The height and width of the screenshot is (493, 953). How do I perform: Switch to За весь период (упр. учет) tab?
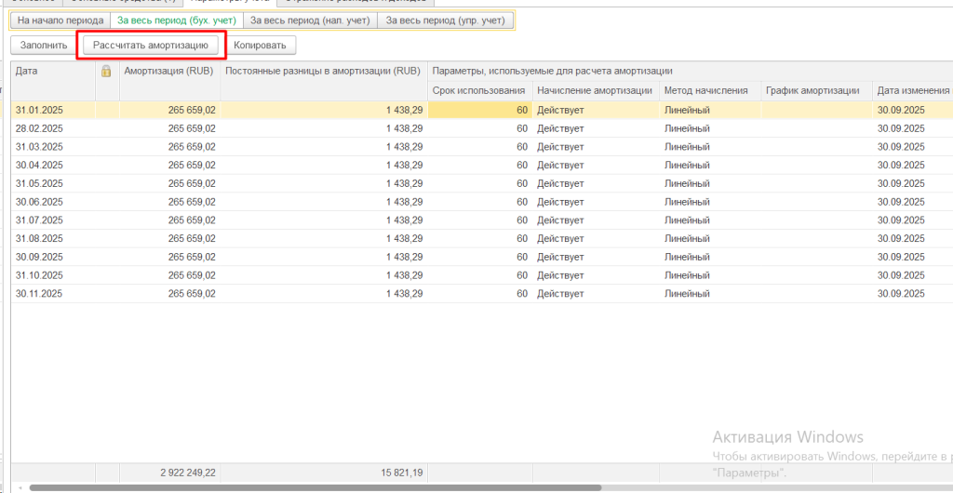tap(445, 20)
